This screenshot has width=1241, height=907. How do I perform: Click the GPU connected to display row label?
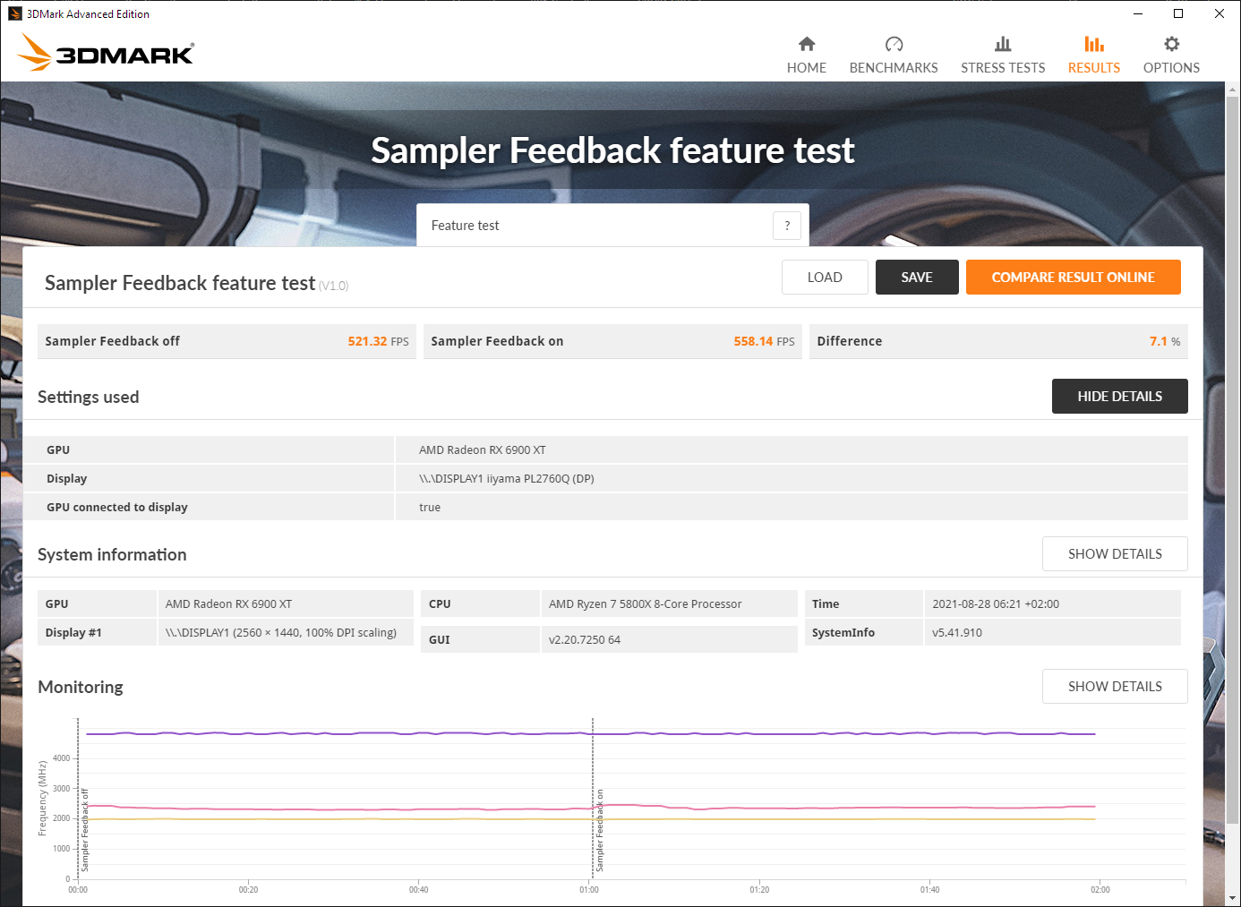(117, 508)
